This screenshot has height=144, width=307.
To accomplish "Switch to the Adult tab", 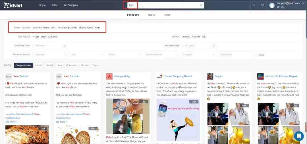I will (167, 15).
